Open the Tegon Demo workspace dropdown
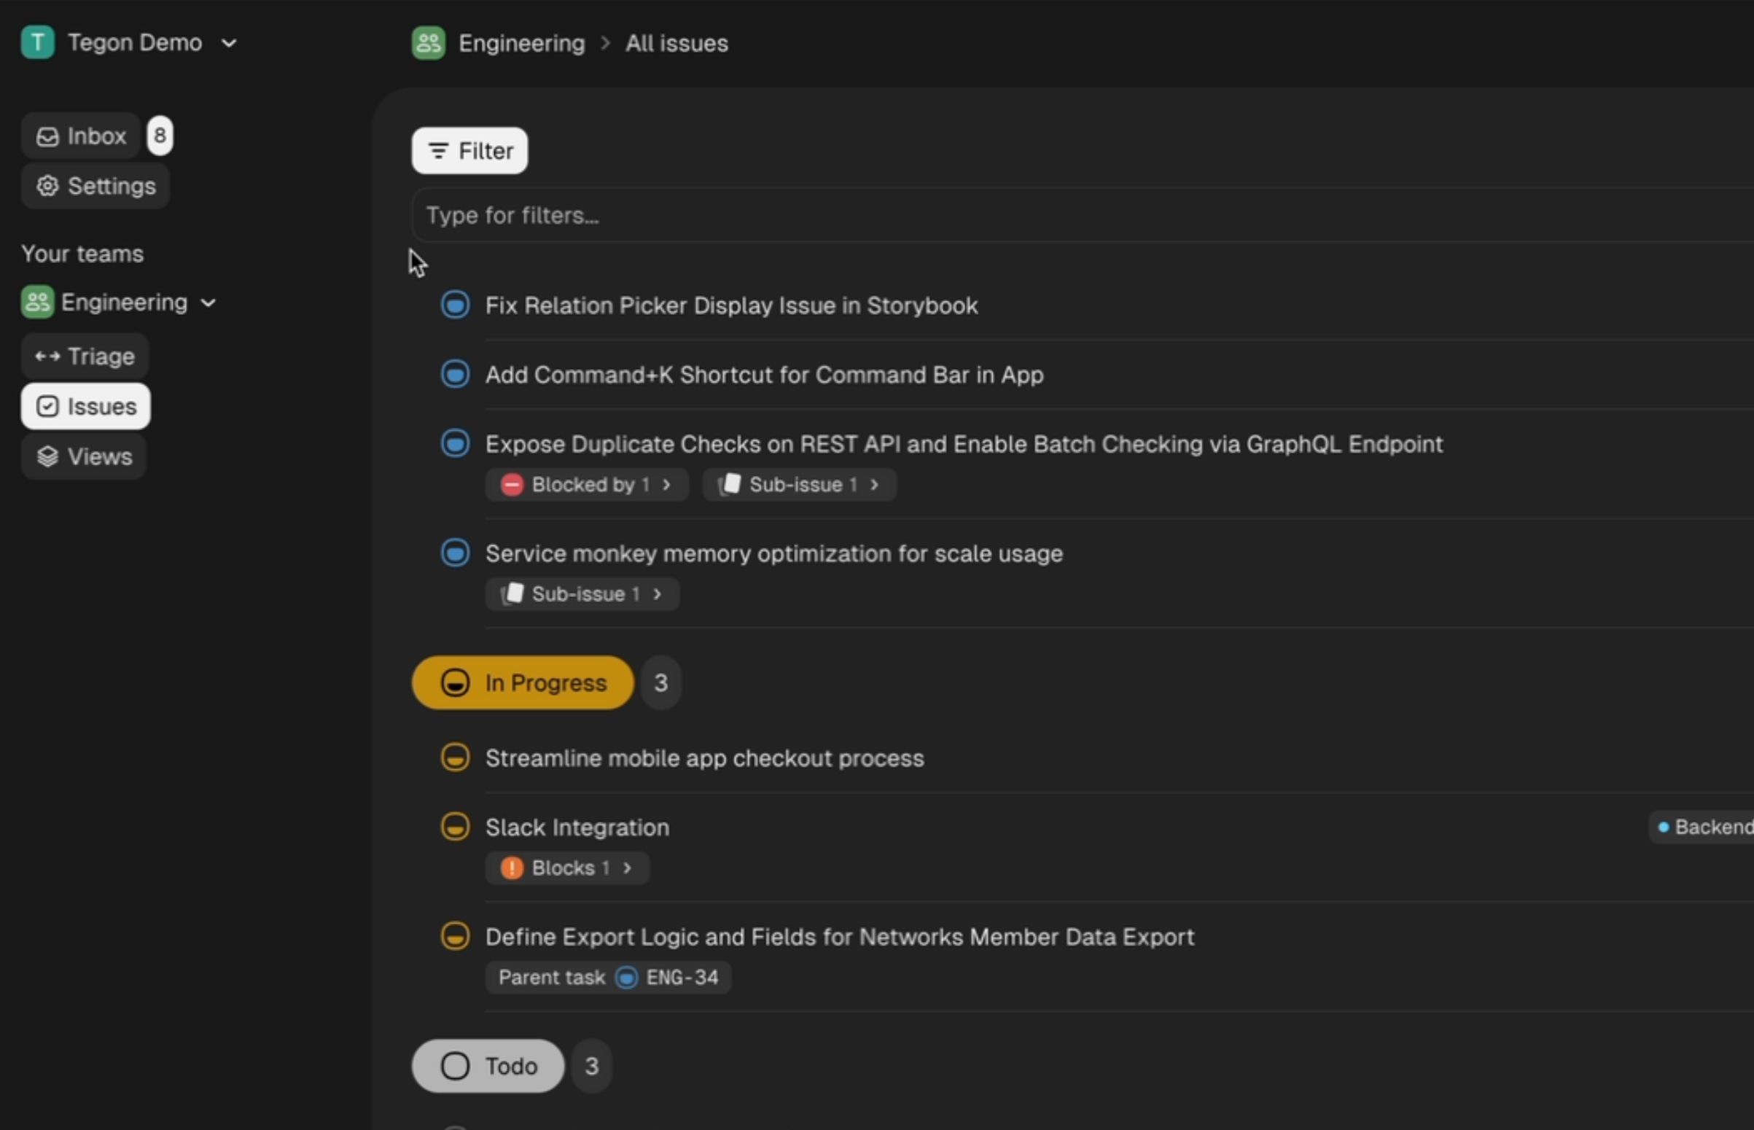The height and width of the screenshot is (1130, 1754). pos(229,43)
